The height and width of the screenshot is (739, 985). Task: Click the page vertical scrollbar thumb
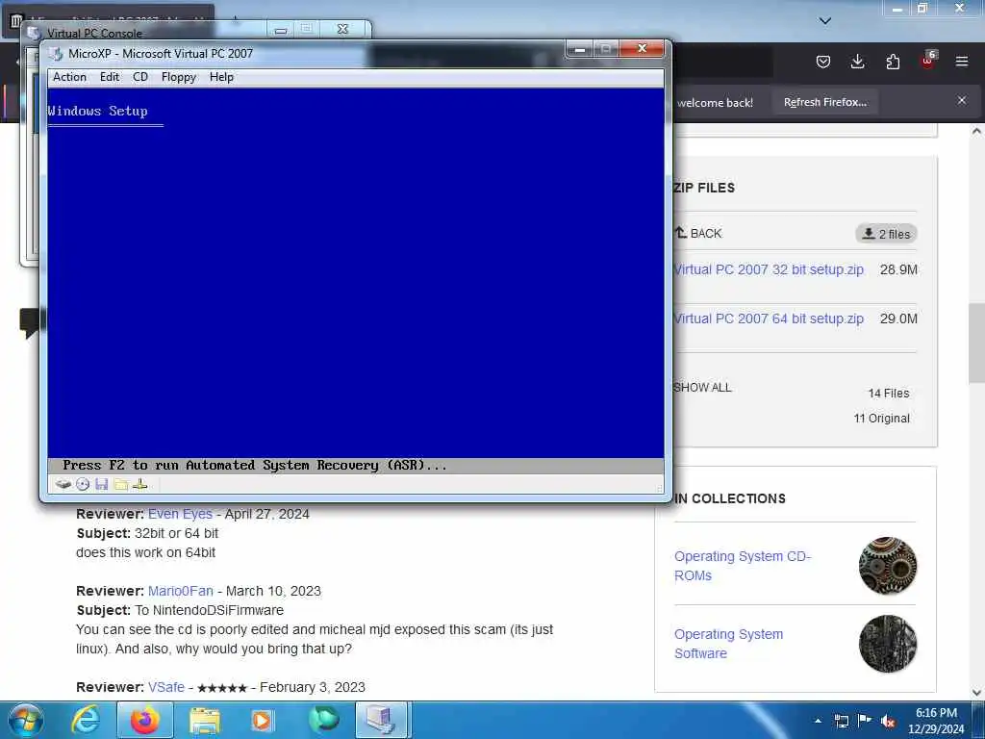point(976,343)
